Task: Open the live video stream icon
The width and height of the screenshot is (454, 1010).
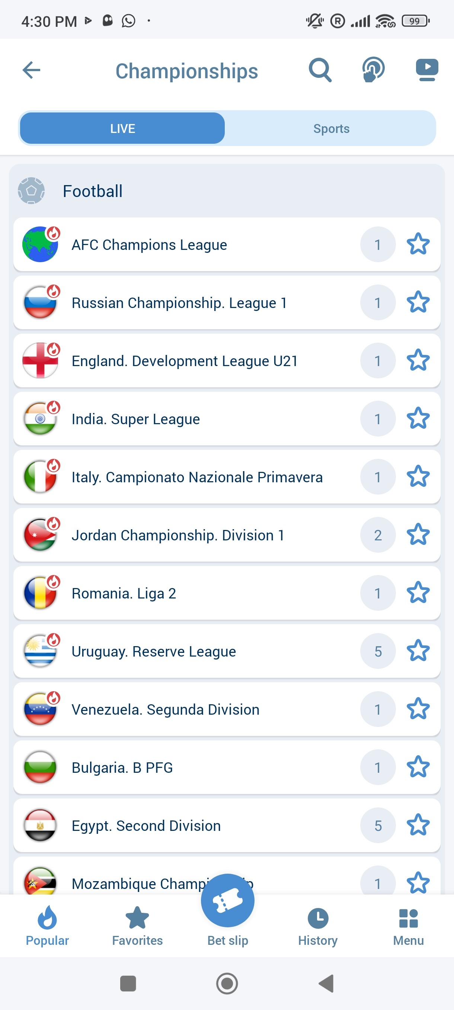Action: [426, 70]
